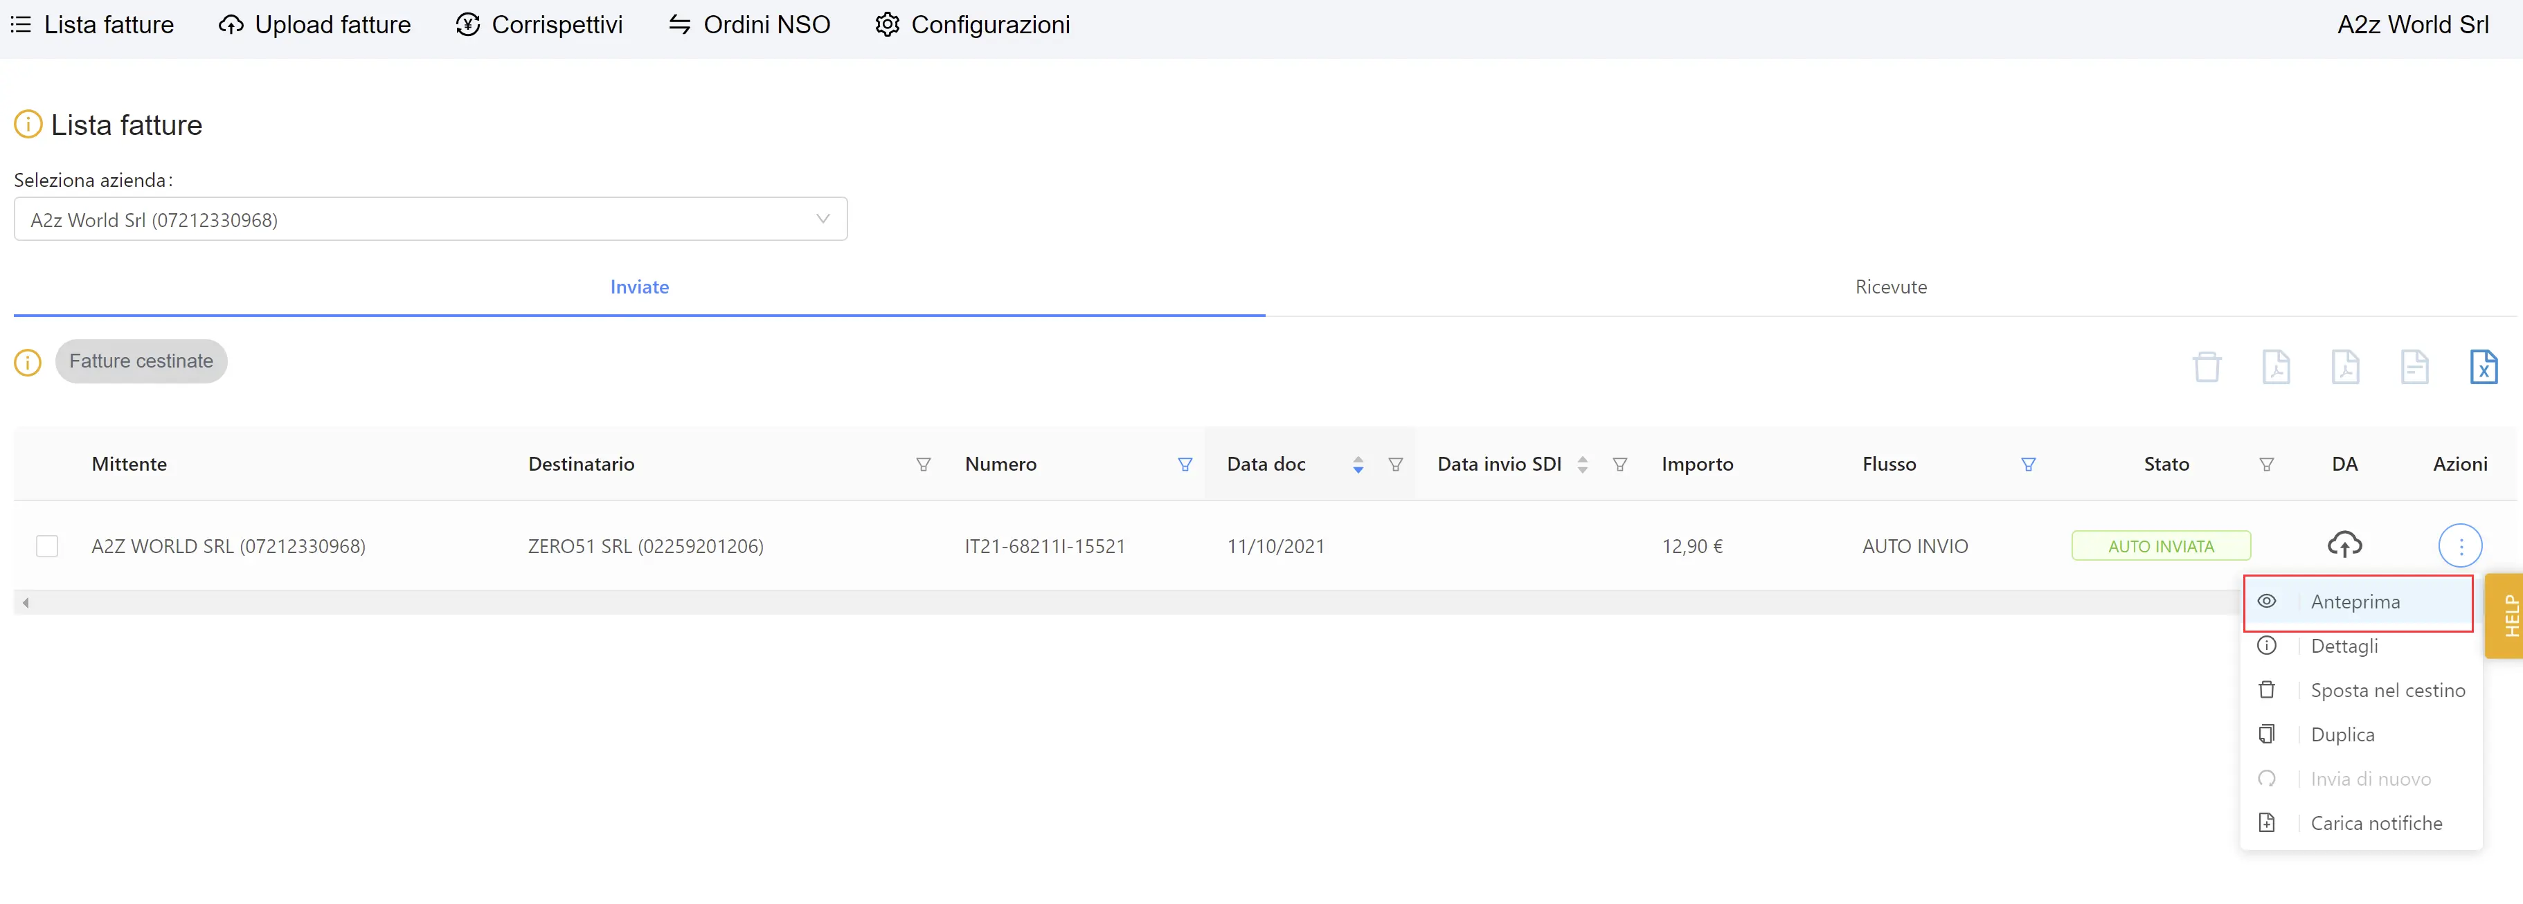Check the A2Z WORLD SRL row checkbox
The width and height of the screenshot is (2523, 904).
tap(47, 545)
